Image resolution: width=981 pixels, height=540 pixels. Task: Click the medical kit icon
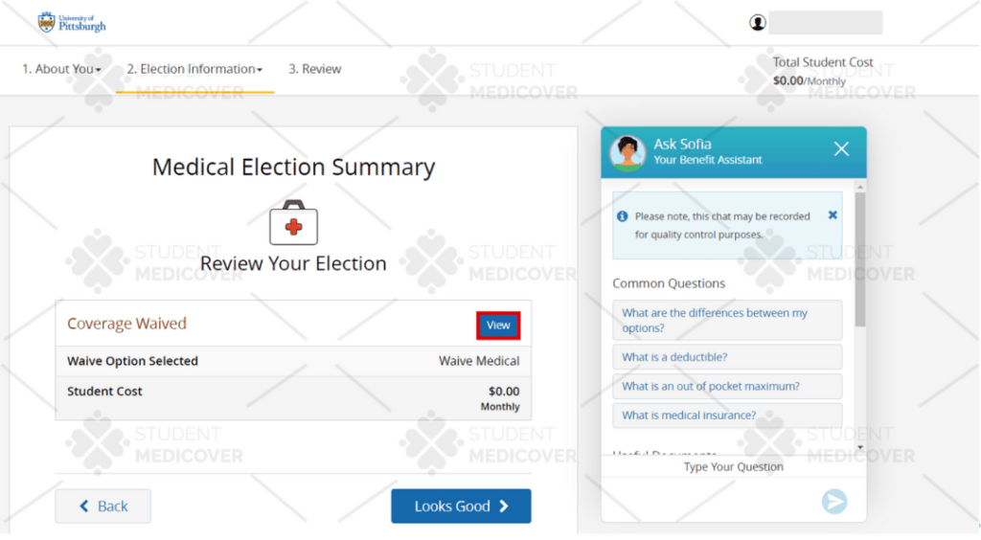(x=293, y=222)
